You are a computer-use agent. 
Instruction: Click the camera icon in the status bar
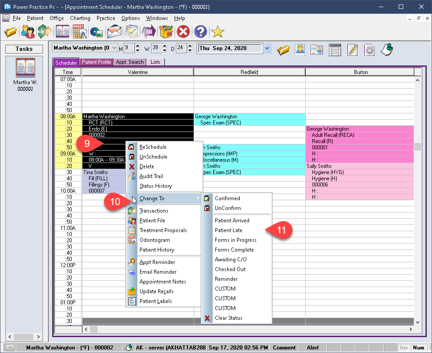(x=10, y=348)
